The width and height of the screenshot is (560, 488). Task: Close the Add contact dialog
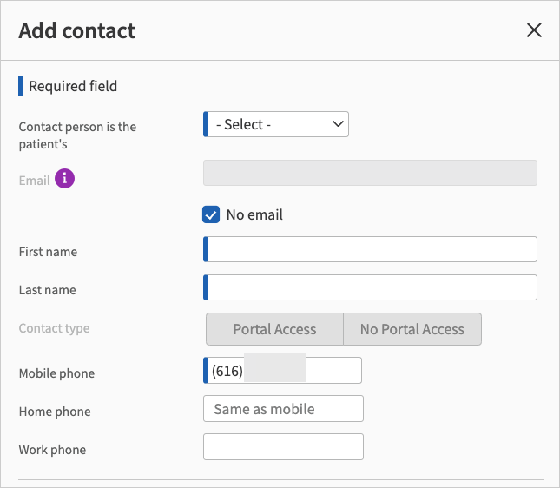(534, 30)
